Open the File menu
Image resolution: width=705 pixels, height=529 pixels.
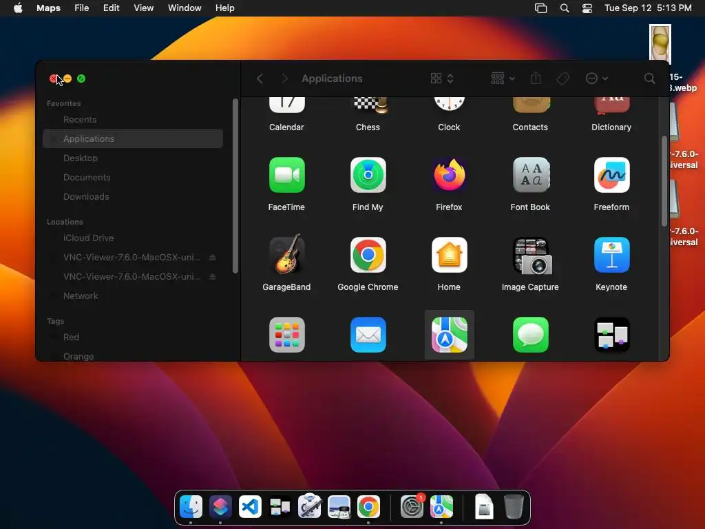tap(81, 8)
